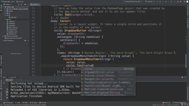The image size is (189, 106).
Task: Open Terminal tool window
Action: point(43,103)
